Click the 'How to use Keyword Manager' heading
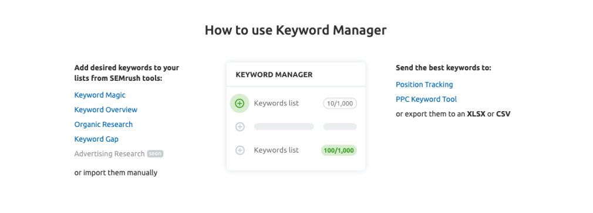Viewport: 593px width, 213px height. (296, 30)
